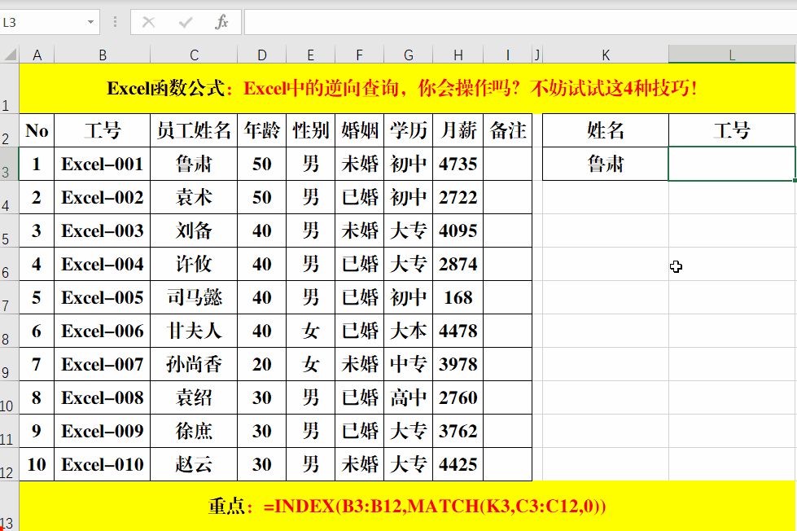Click the No header cell

point(37,131)
